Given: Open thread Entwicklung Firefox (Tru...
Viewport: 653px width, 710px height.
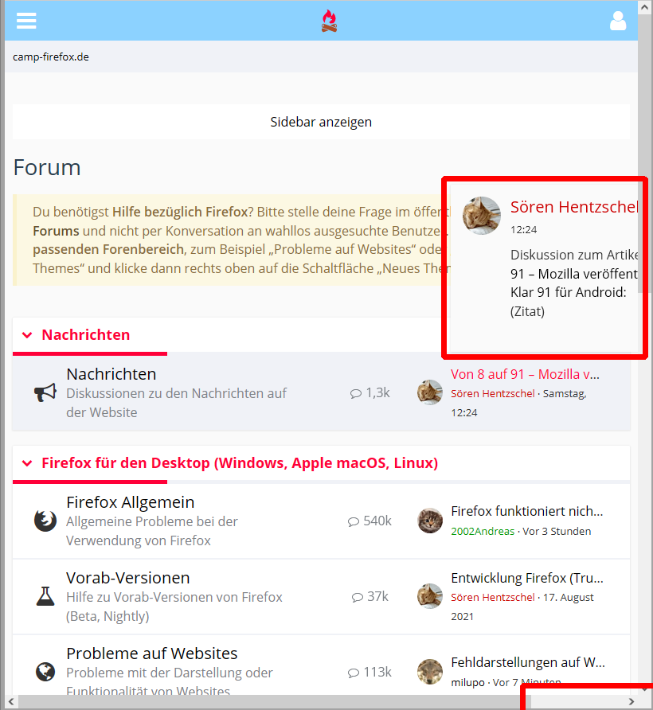Looking at the screenshot, I should click(x=526, y=578).
